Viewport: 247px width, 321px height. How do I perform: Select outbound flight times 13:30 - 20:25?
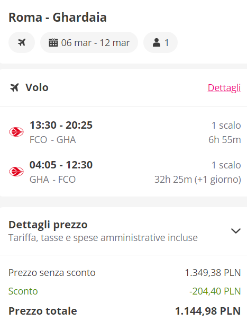click(x=61, y=125)
